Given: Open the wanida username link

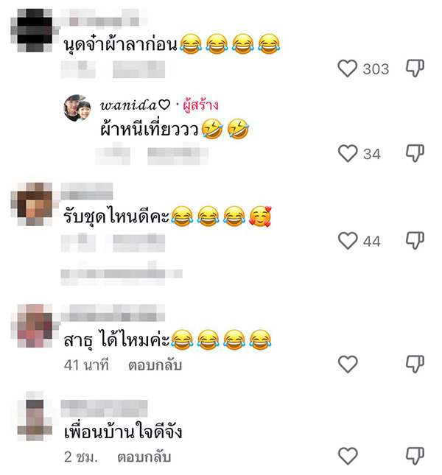Looking at the screenshot, I should 135,105.
